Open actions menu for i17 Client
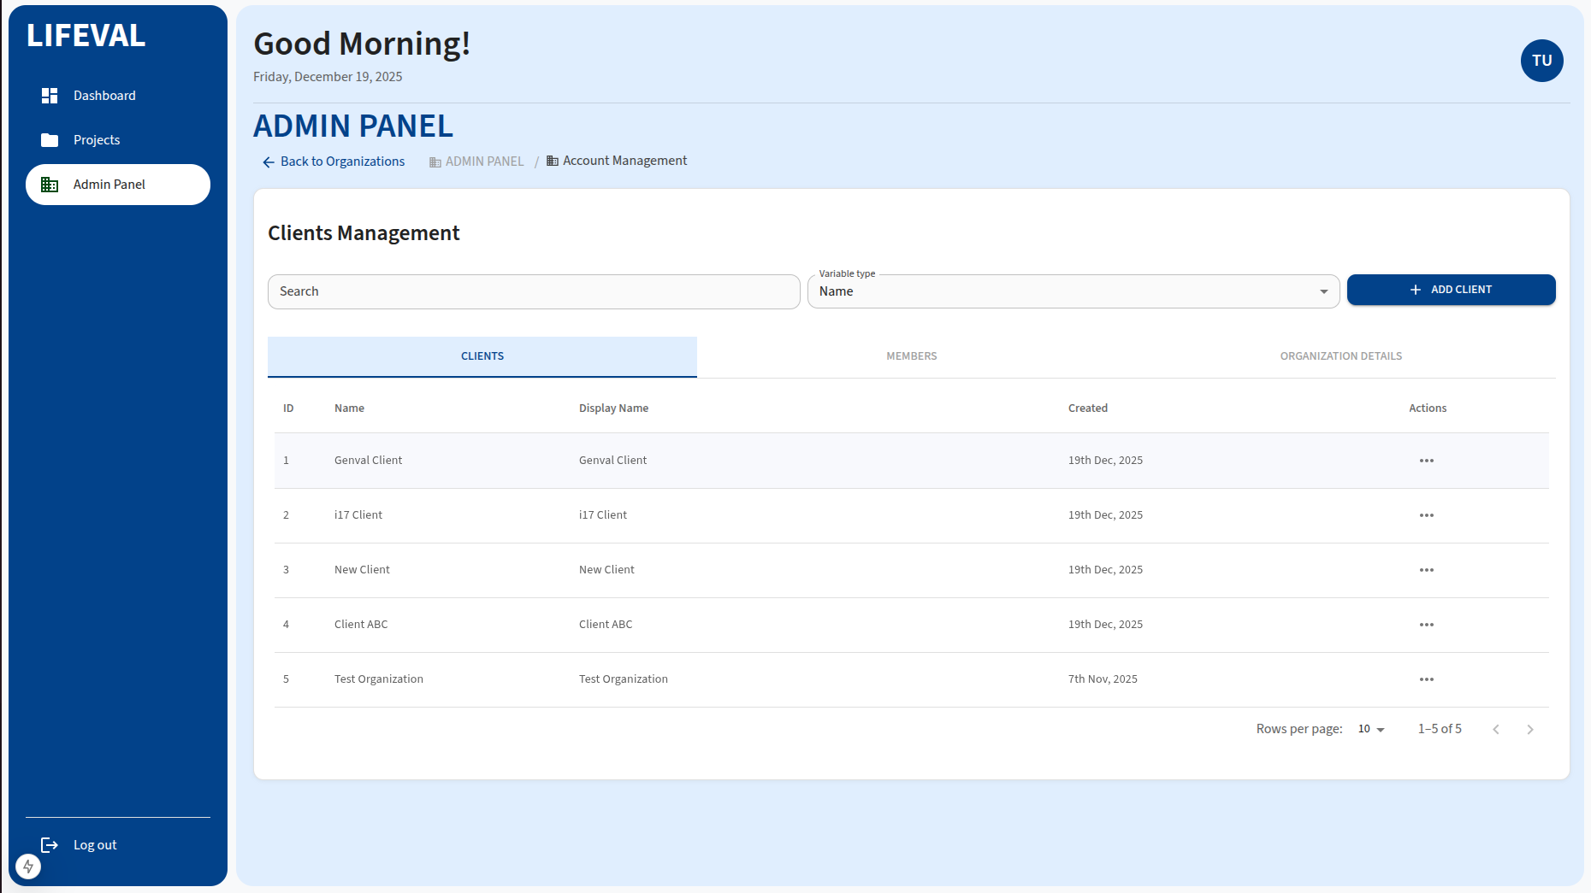1591x893 pixels. (x=1426, y=515)
